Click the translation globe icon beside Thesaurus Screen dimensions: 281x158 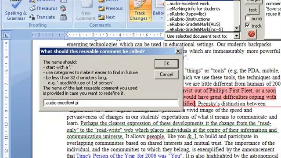pyautogui.click(x=63, y=8)
